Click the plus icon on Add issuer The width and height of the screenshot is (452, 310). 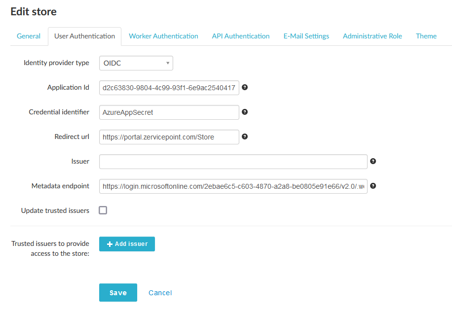point(110,244)
